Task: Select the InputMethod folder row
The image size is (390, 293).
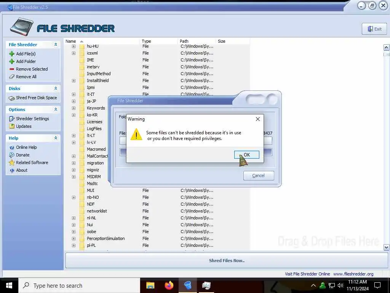Action: click(x=157, y=74)
